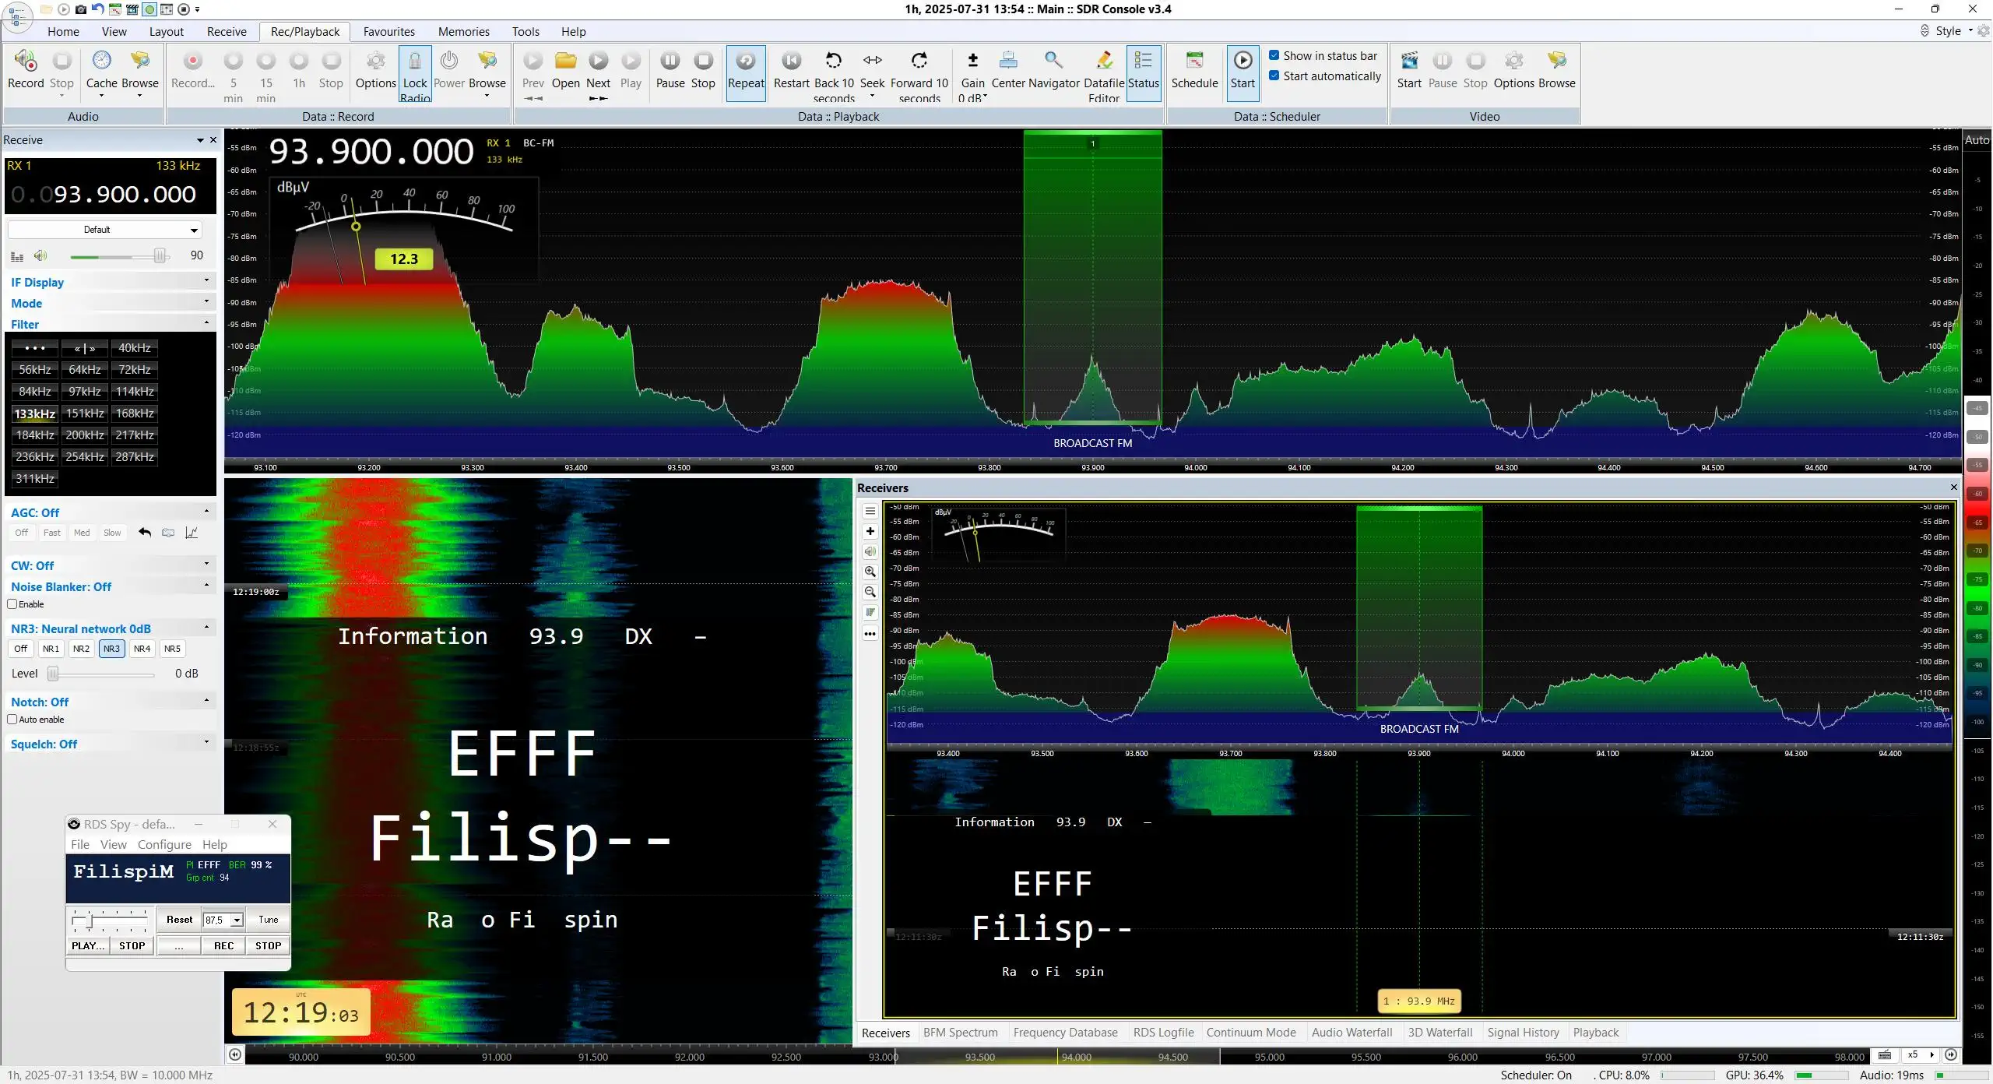The width and height of the screenshot is (1993, 1084).
Task: Open the Favourites ribbon tab
Action: 388,32
